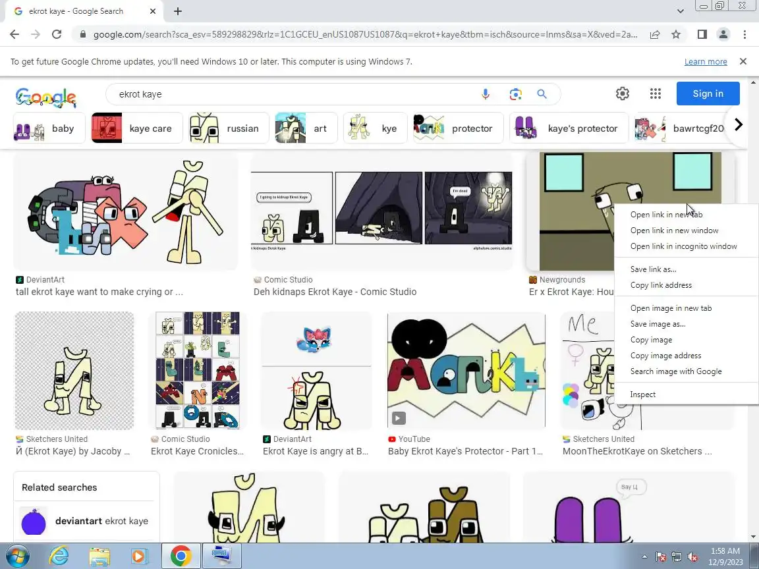Choose 'Search image with Google'
The image size is (759, 569).
pos(686,371)
